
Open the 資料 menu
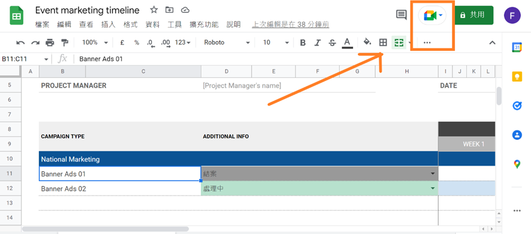pyautogui.click(x=152, y=25)
